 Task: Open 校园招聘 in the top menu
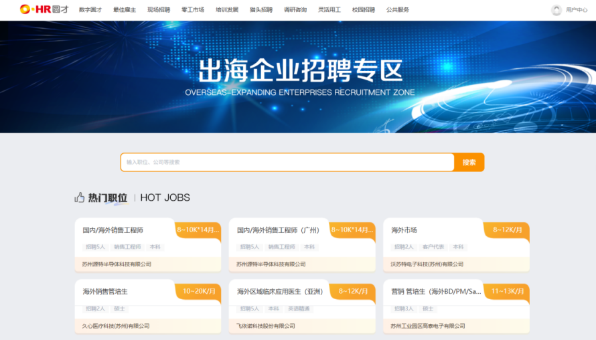[364, 10]
